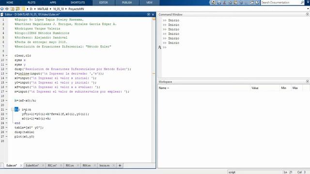Click the Cut icon in quick access toolbar
The width and height of the screenshot is (310, 174).
pos(224,2)
